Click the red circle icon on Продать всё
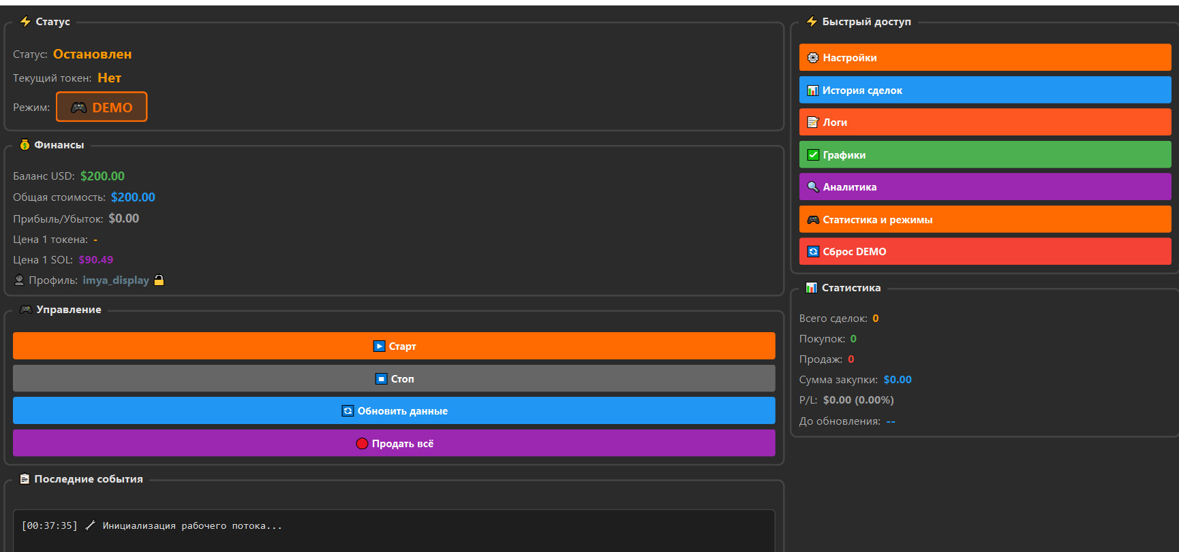This screenshot has width=1179, height=552. pos(362,444)
